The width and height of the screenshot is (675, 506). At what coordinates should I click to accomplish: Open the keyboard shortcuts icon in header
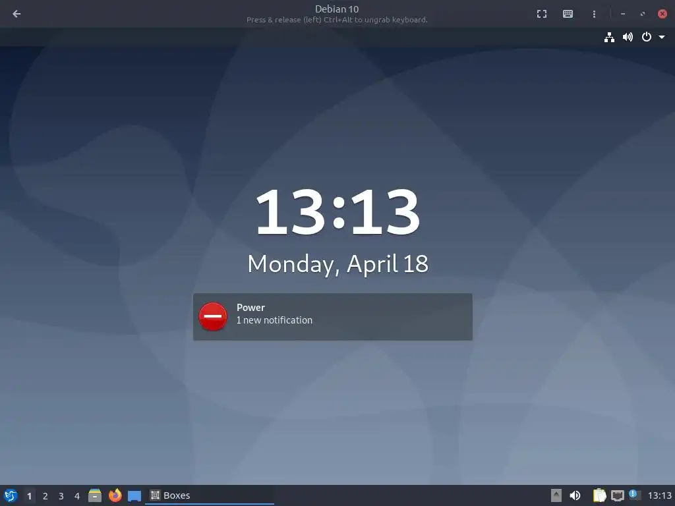(568, 14)
